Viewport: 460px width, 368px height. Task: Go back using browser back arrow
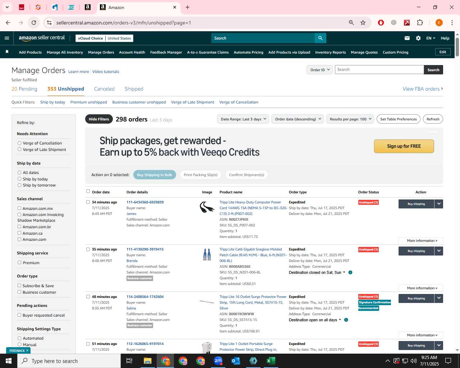tap(8, 23)
